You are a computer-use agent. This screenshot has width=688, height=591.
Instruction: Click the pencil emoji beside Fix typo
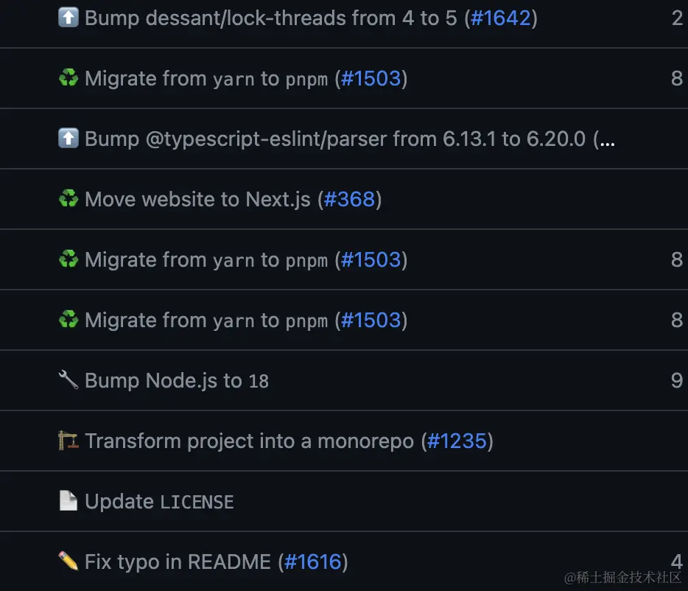coord(68,562)
